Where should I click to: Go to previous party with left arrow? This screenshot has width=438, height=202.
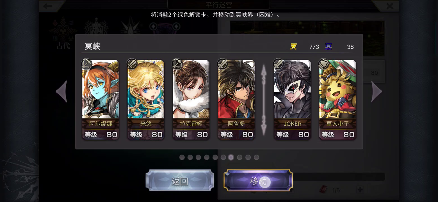61,91
